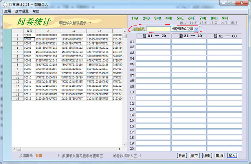Select cell 00001 in the 编号 column
Image resolution: width=251 pixels, height=164 pixels.
click(29, 39)
